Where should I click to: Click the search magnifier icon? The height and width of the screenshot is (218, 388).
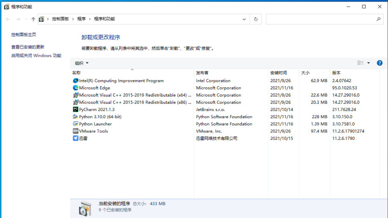click(378, 19)
